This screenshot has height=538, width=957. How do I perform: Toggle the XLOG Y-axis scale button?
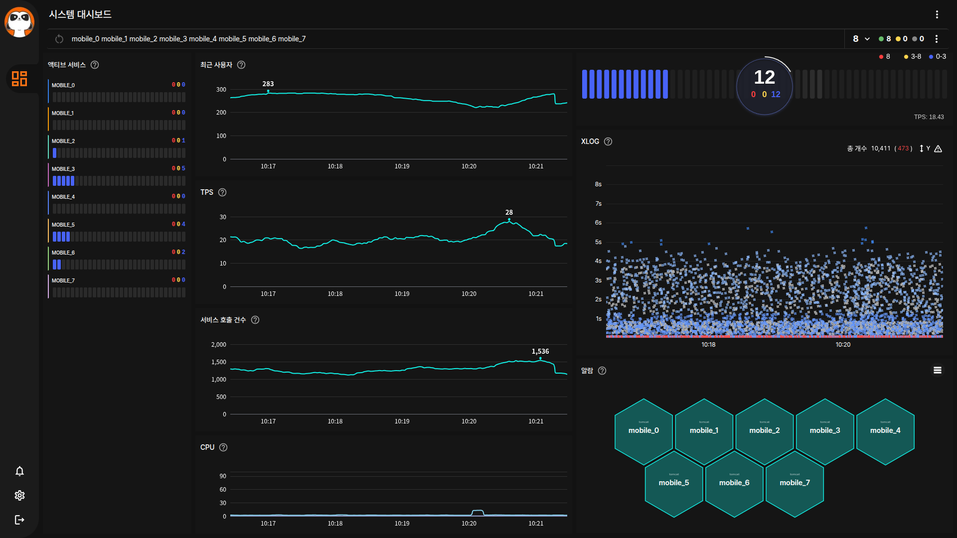click(x=925, y=148)
